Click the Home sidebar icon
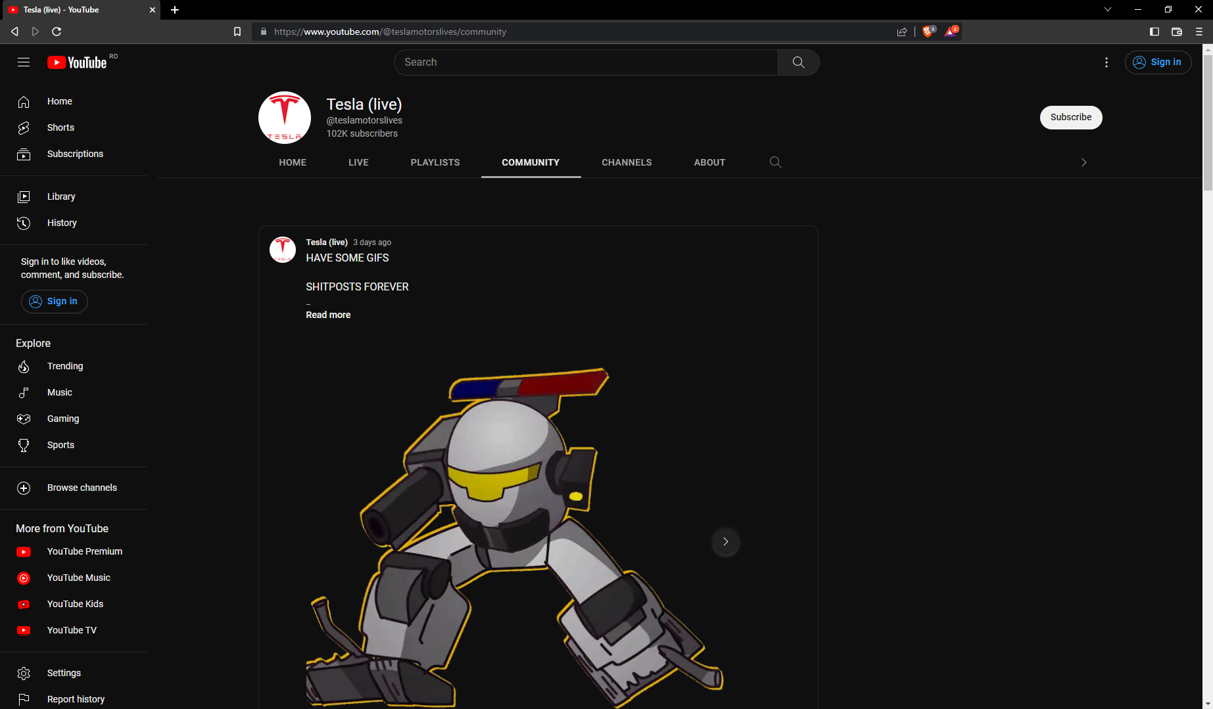1213x709 pixels. 24,102
